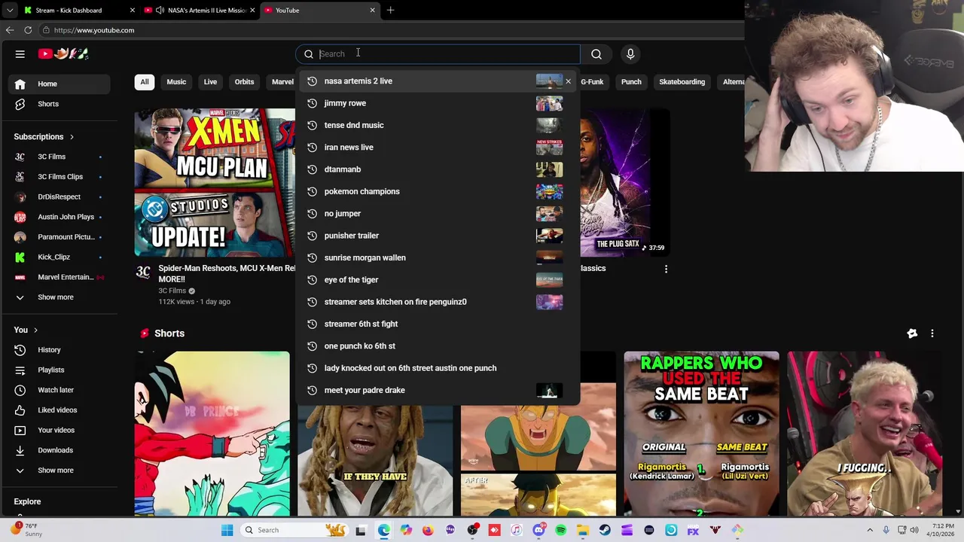Open Your videos in the sidebar
Screen dimensions: 964x542
60,430
